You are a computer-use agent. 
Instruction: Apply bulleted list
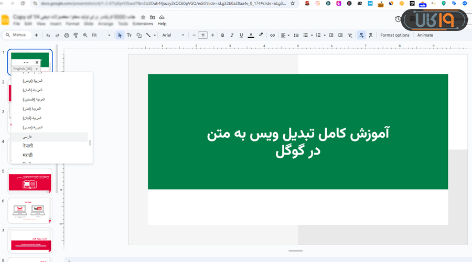306,35
